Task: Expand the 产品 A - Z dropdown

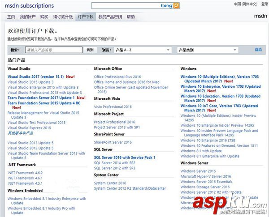Action: [143, 50]
